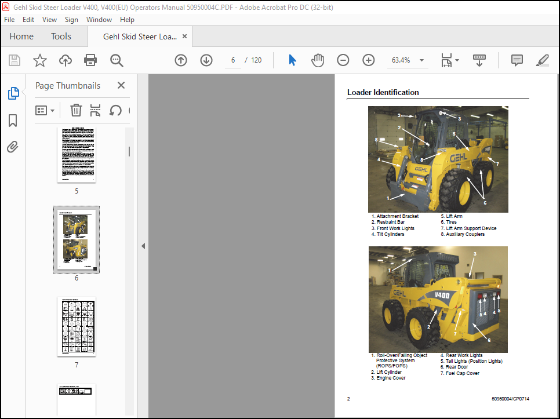Print the document with the printer icon
The width and height of the screenshot is (560, 419).
90,60
